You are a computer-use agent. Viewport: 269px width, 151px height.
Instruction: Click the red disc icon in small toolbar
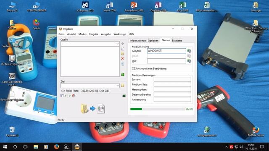[74, 96]
